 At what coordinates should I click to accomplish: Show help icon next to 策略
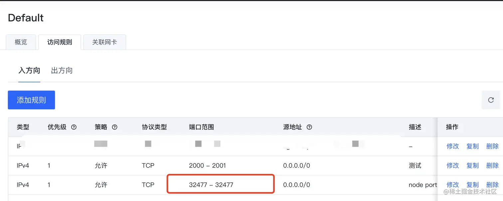pyautogui.click(x=115, y=127)
